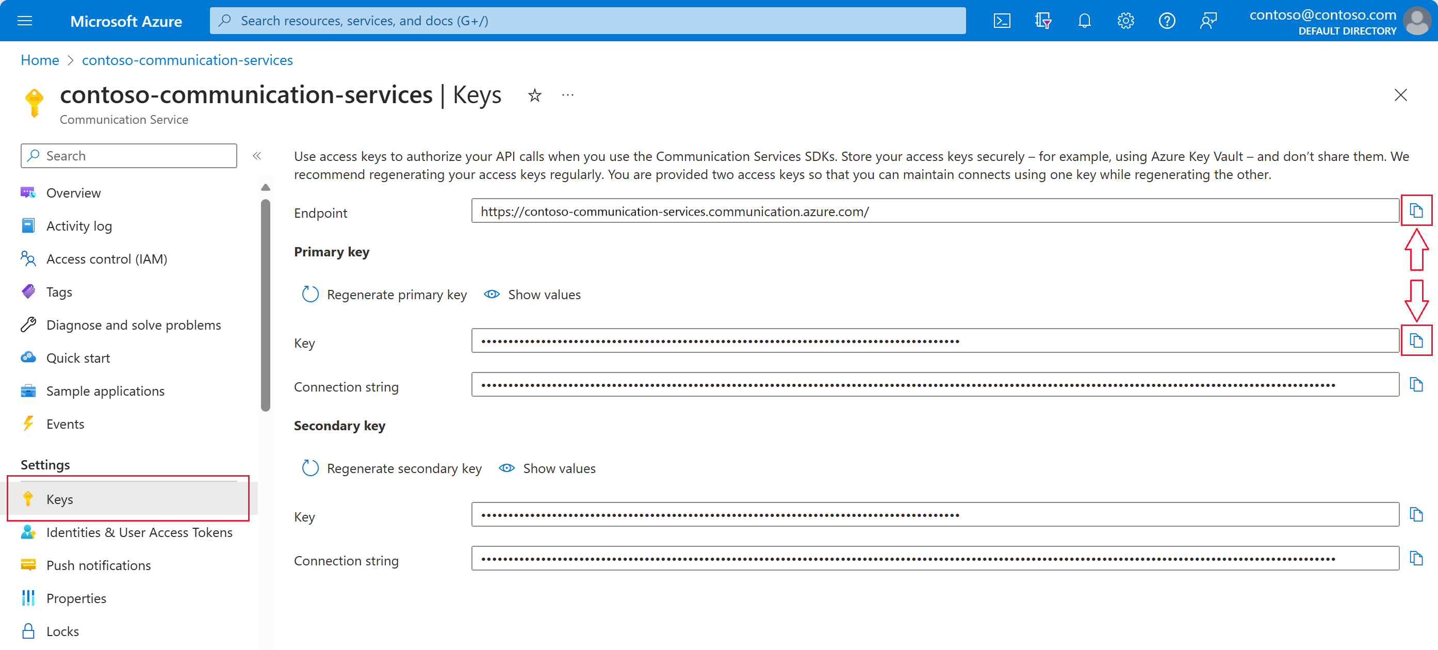Screen dimensions: 1438x650
Task: Open the notifications bell
Action: tap(1084, 21)
